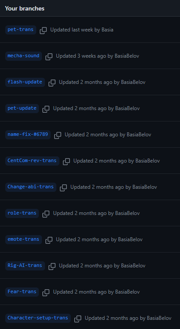Open the name-fix-#6789 branch
180x329 pixels.
coord(28,135)
